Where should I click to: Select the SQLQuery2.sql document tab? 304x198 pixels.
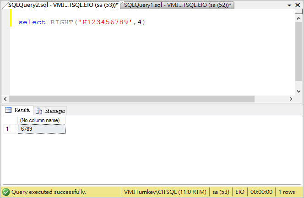[x=63, y=5]
